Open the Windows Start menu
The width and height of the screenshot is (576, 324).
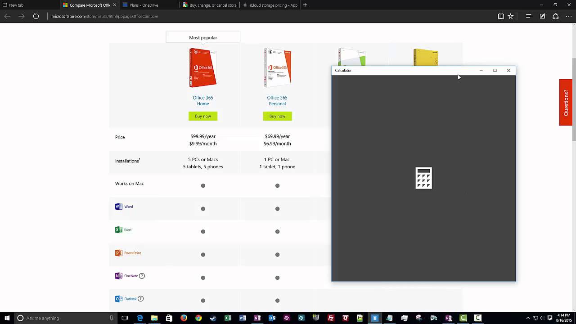click(7, 318)
